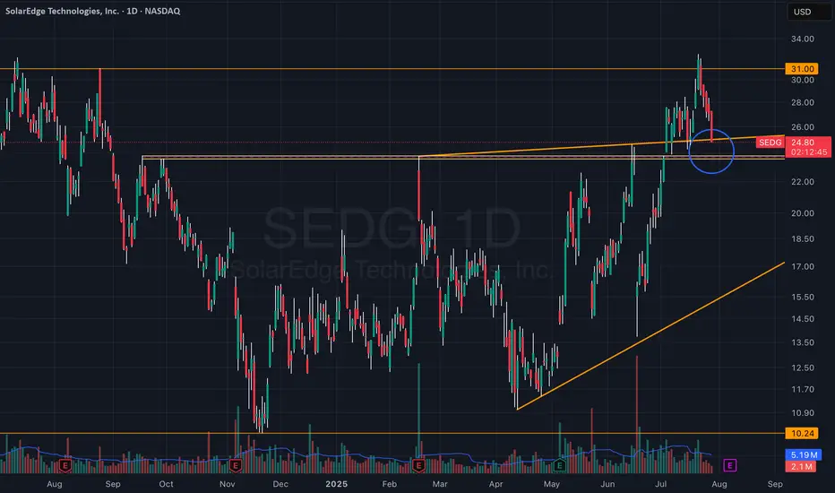Click the 14.50 price axis label

click(803, 319)
